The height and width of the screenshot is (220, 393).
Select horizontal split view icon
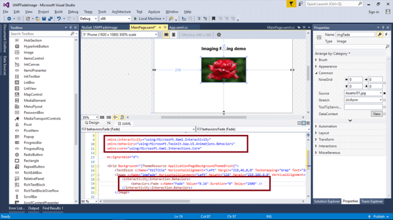[x=304, y=123]
